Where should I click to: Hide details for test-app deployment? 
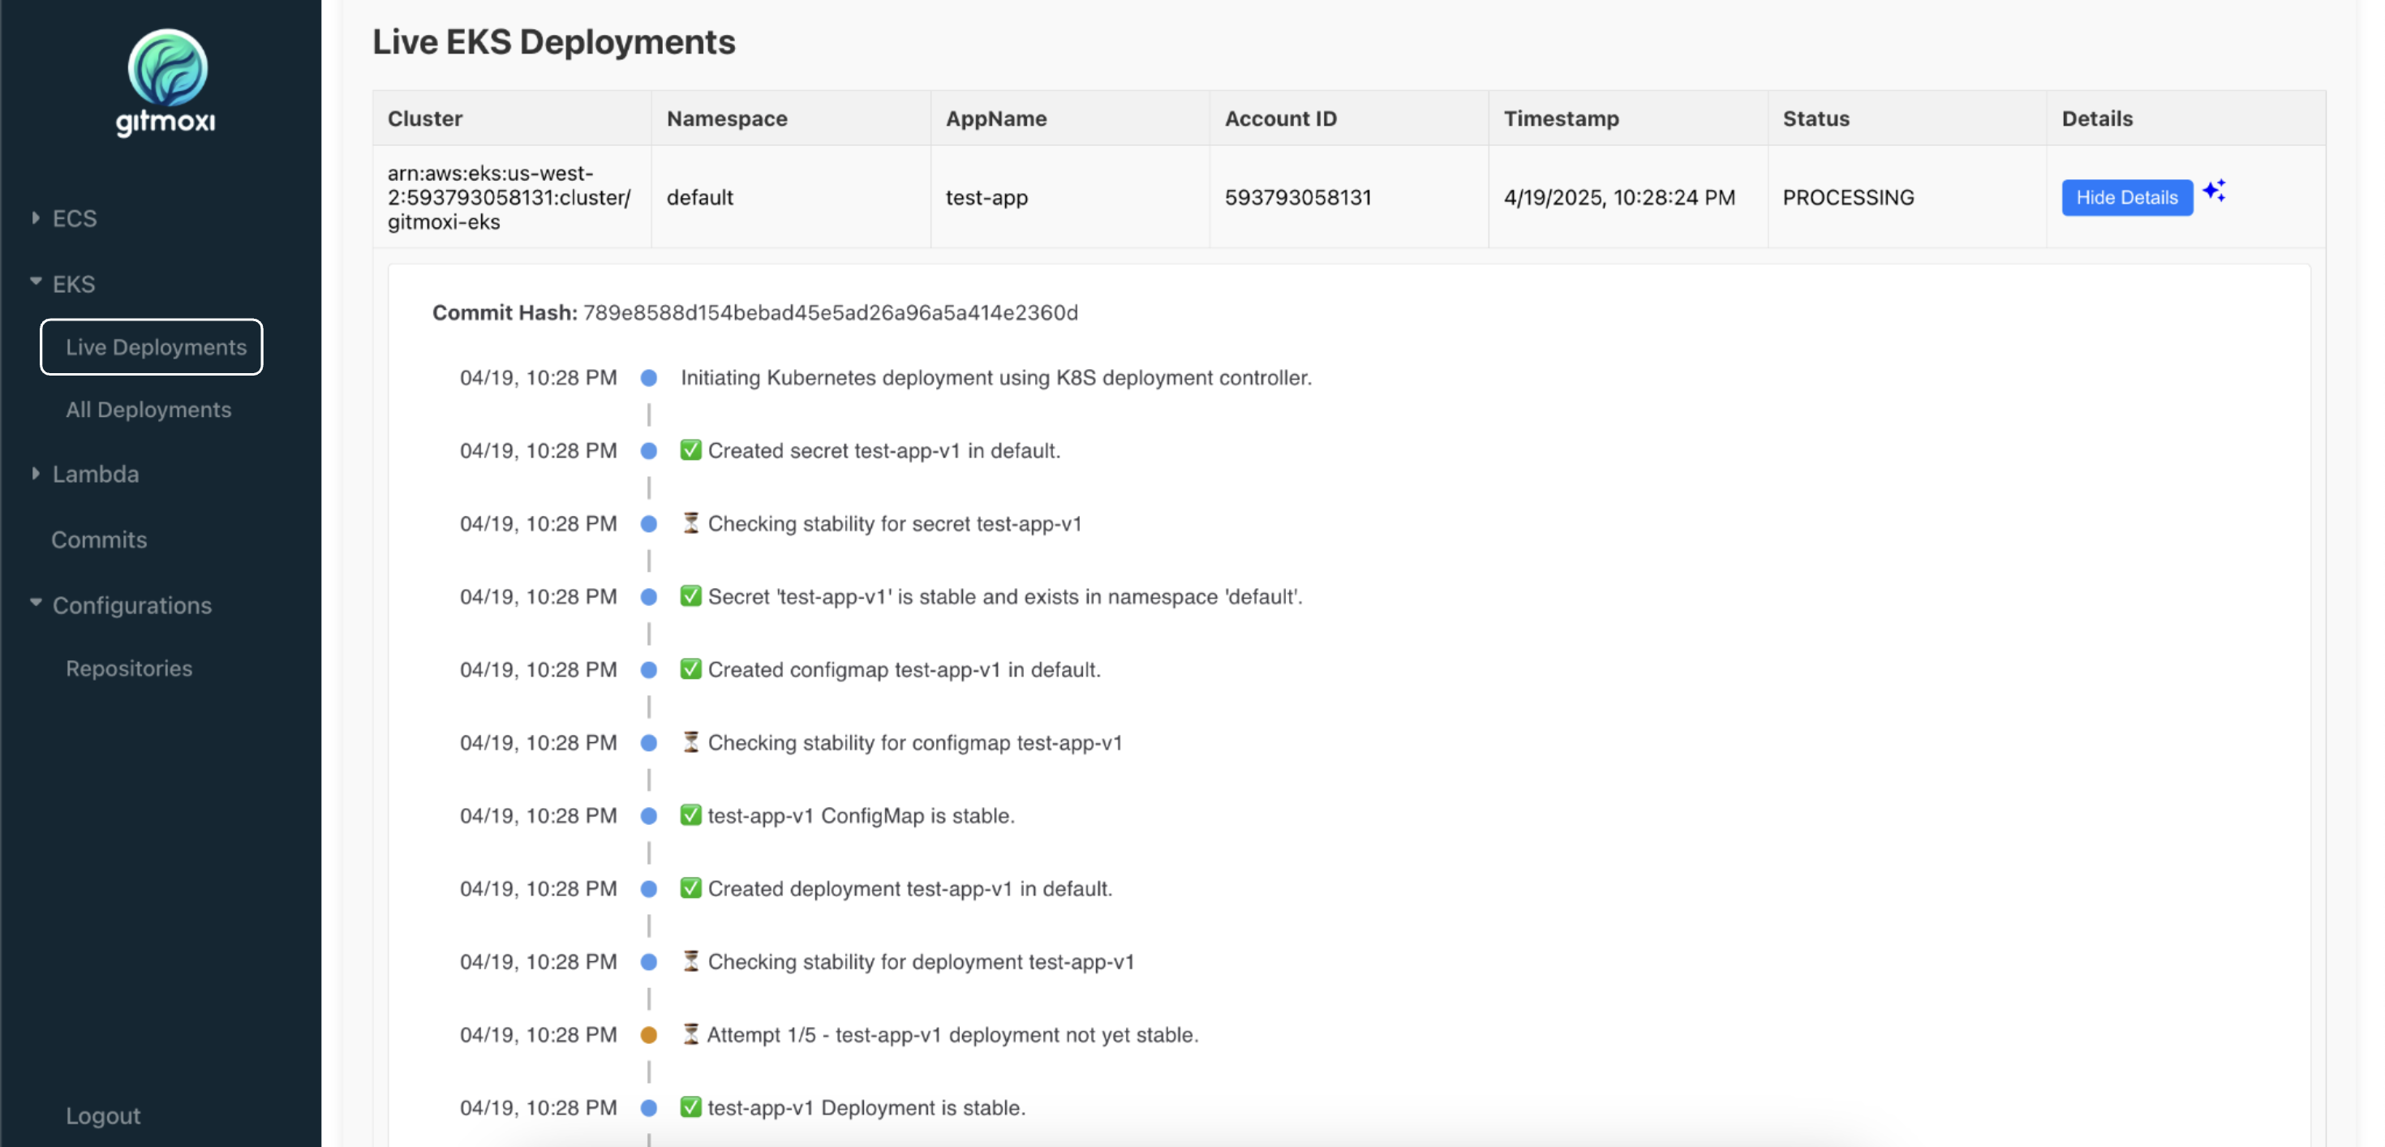[x=2127, y=197]
